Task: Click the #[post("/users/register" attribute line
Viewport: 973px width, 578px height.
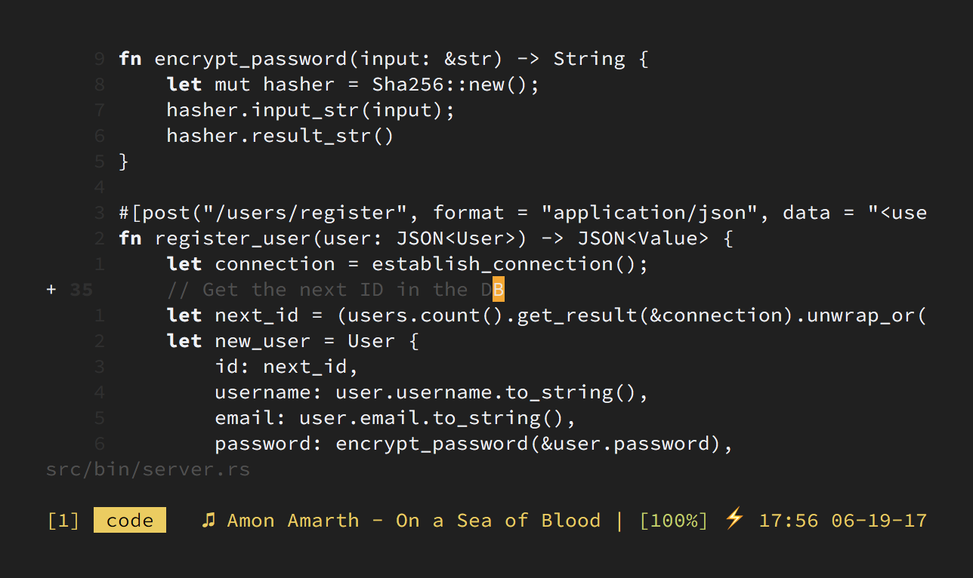Action: point(523,213)
